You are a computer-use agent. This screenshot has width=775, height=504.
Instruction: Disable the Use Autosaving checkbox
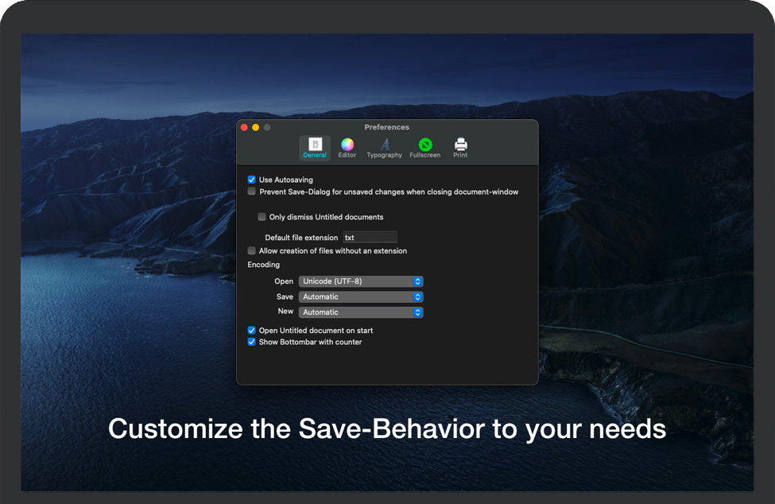pos(252,180)
